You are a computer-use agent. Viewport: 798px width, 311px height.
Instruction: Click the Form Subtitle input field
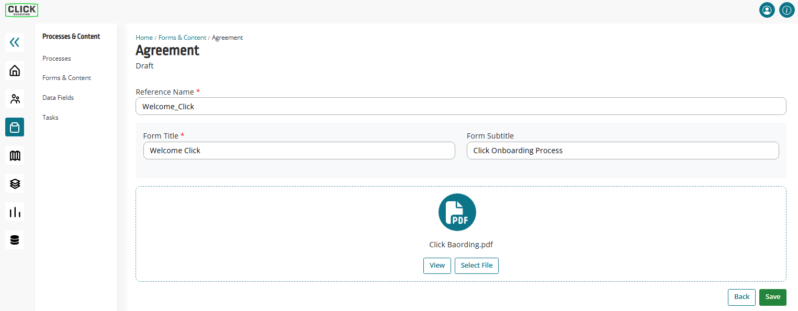[x=623, y=151]
